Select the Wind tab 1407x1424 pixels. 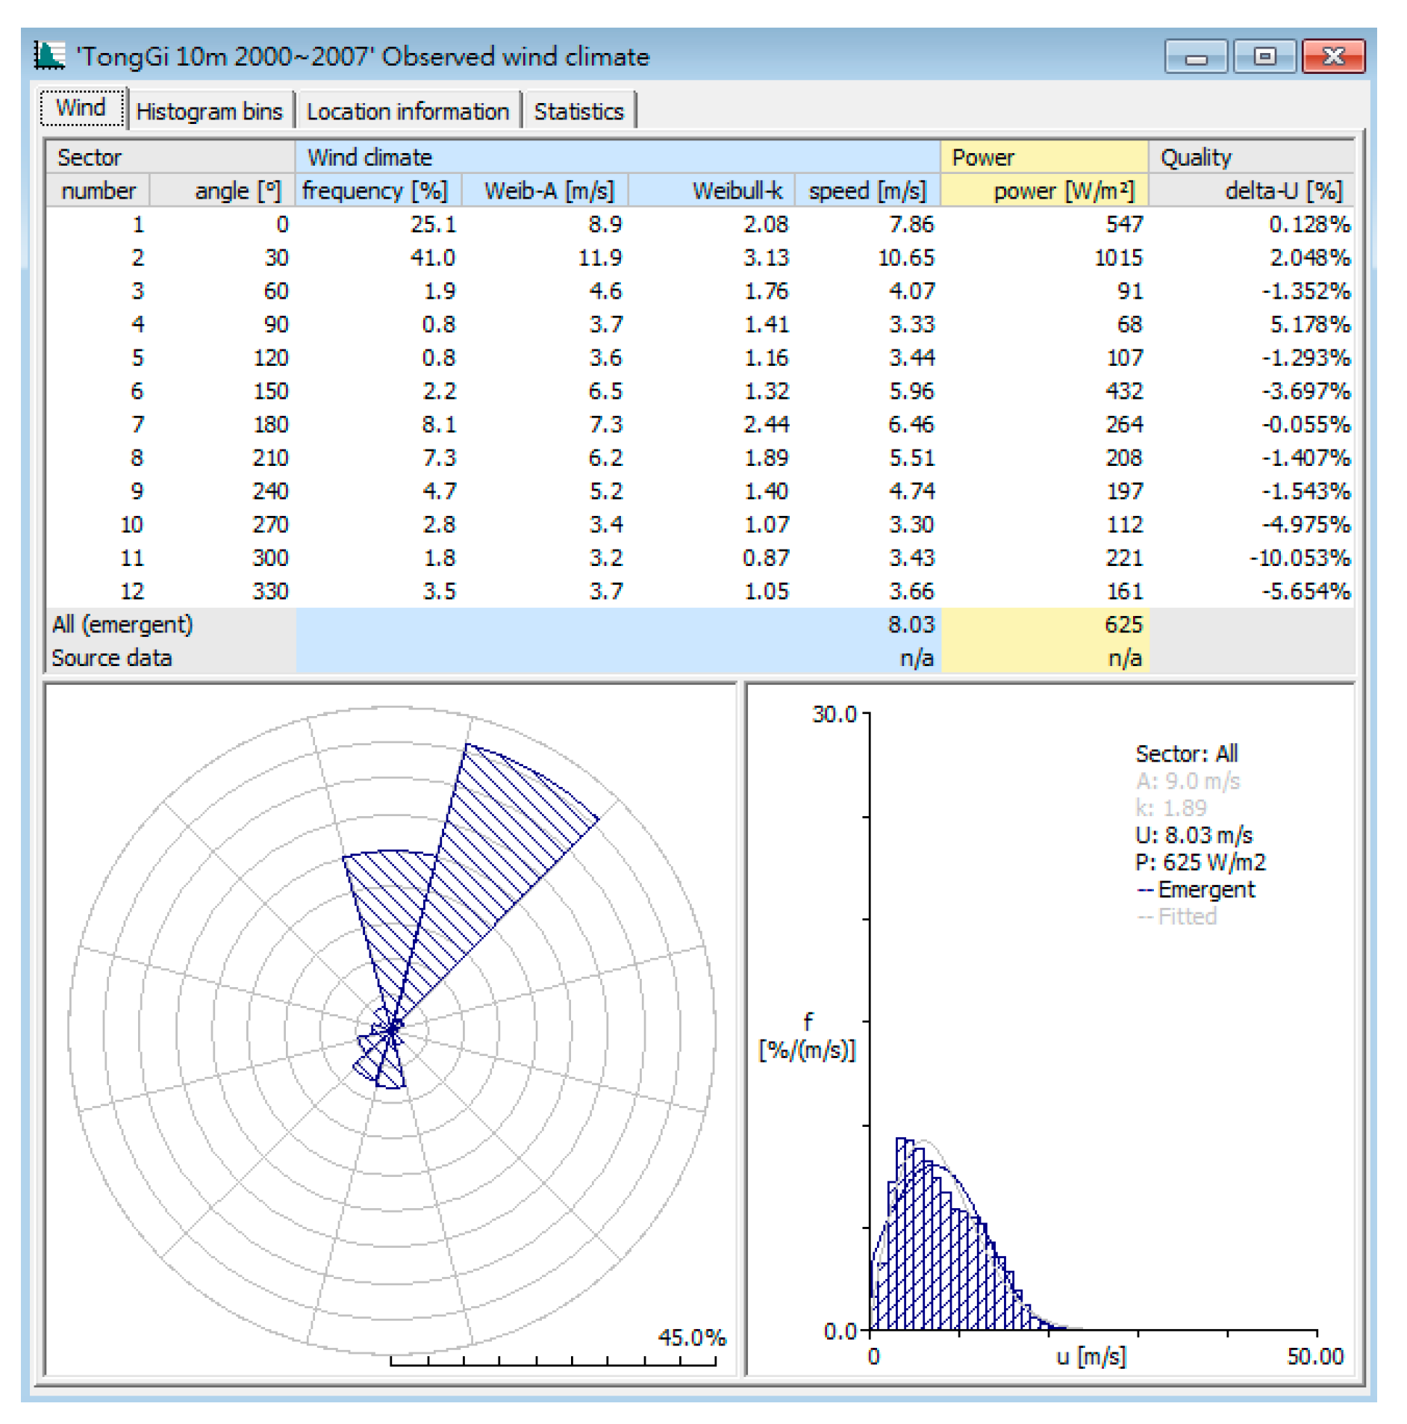(81, 108)
